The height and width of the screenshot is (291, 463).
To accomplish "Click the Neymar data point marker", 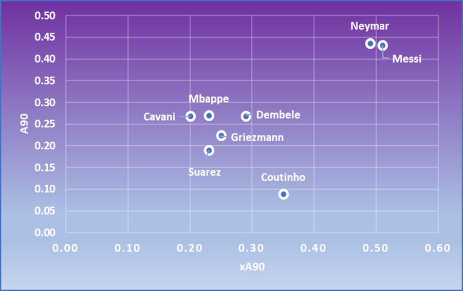I will [370, 44].
